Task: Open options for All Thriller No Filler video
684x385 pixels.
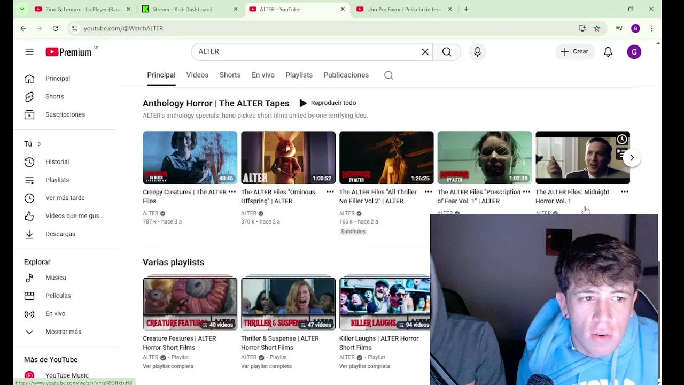Action: (x=428, y=192)
